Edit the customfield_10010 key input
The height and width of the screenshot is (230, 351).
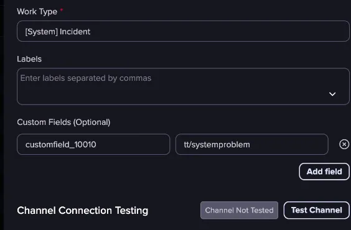click(93, 144)
